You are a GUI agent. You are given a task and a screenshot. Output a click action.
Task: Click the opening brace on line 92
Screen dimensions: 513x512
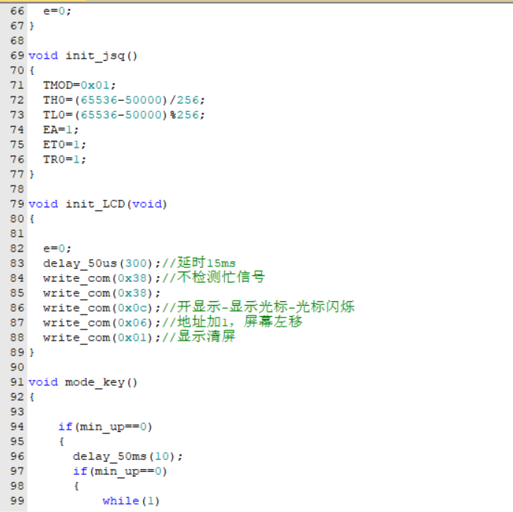[32, 397]
